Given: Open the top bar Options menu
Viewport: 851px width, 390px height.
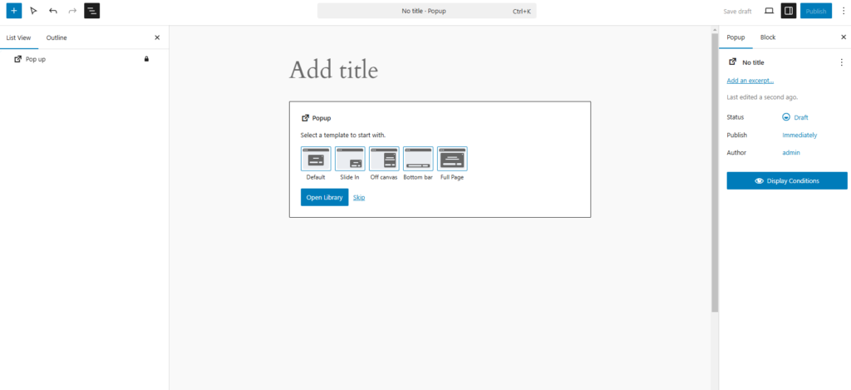Looking at the screenshot, I should [x=843, y=11].
